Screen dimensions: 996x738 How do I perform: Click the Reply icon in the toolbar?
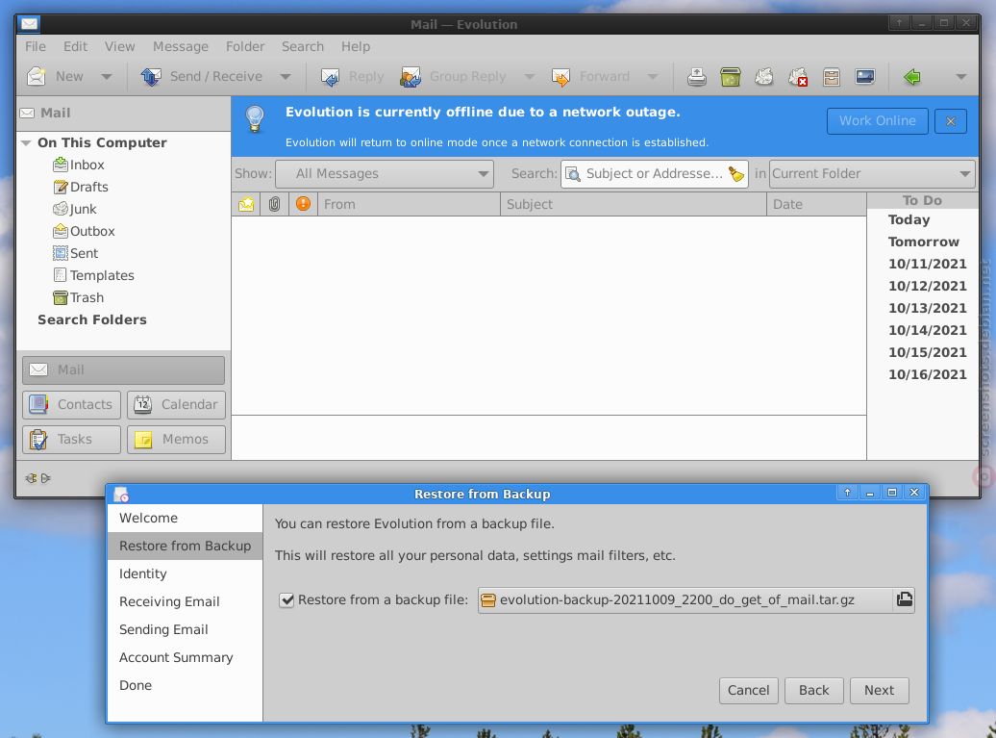click(x=330, y=77)
